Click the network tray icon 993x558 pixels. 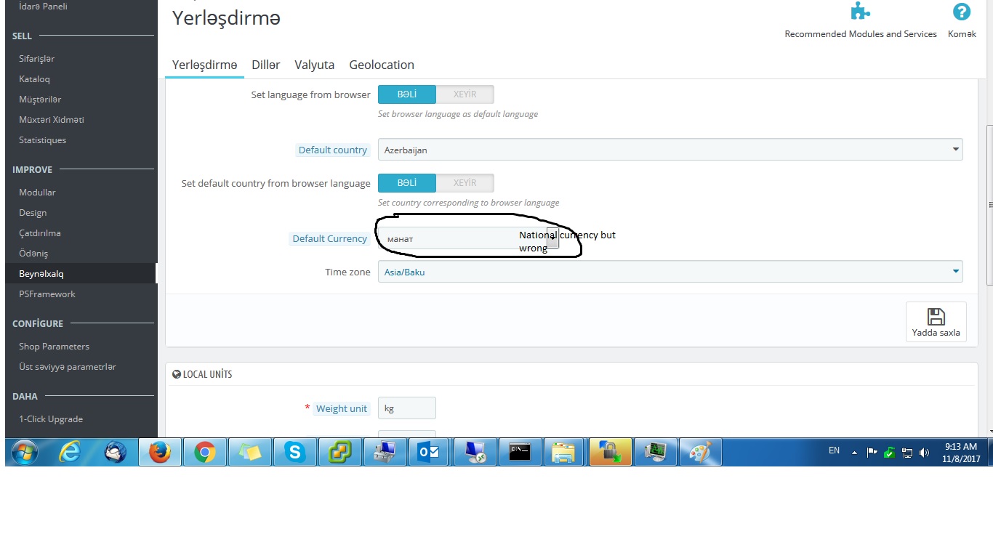click(907, 452)
